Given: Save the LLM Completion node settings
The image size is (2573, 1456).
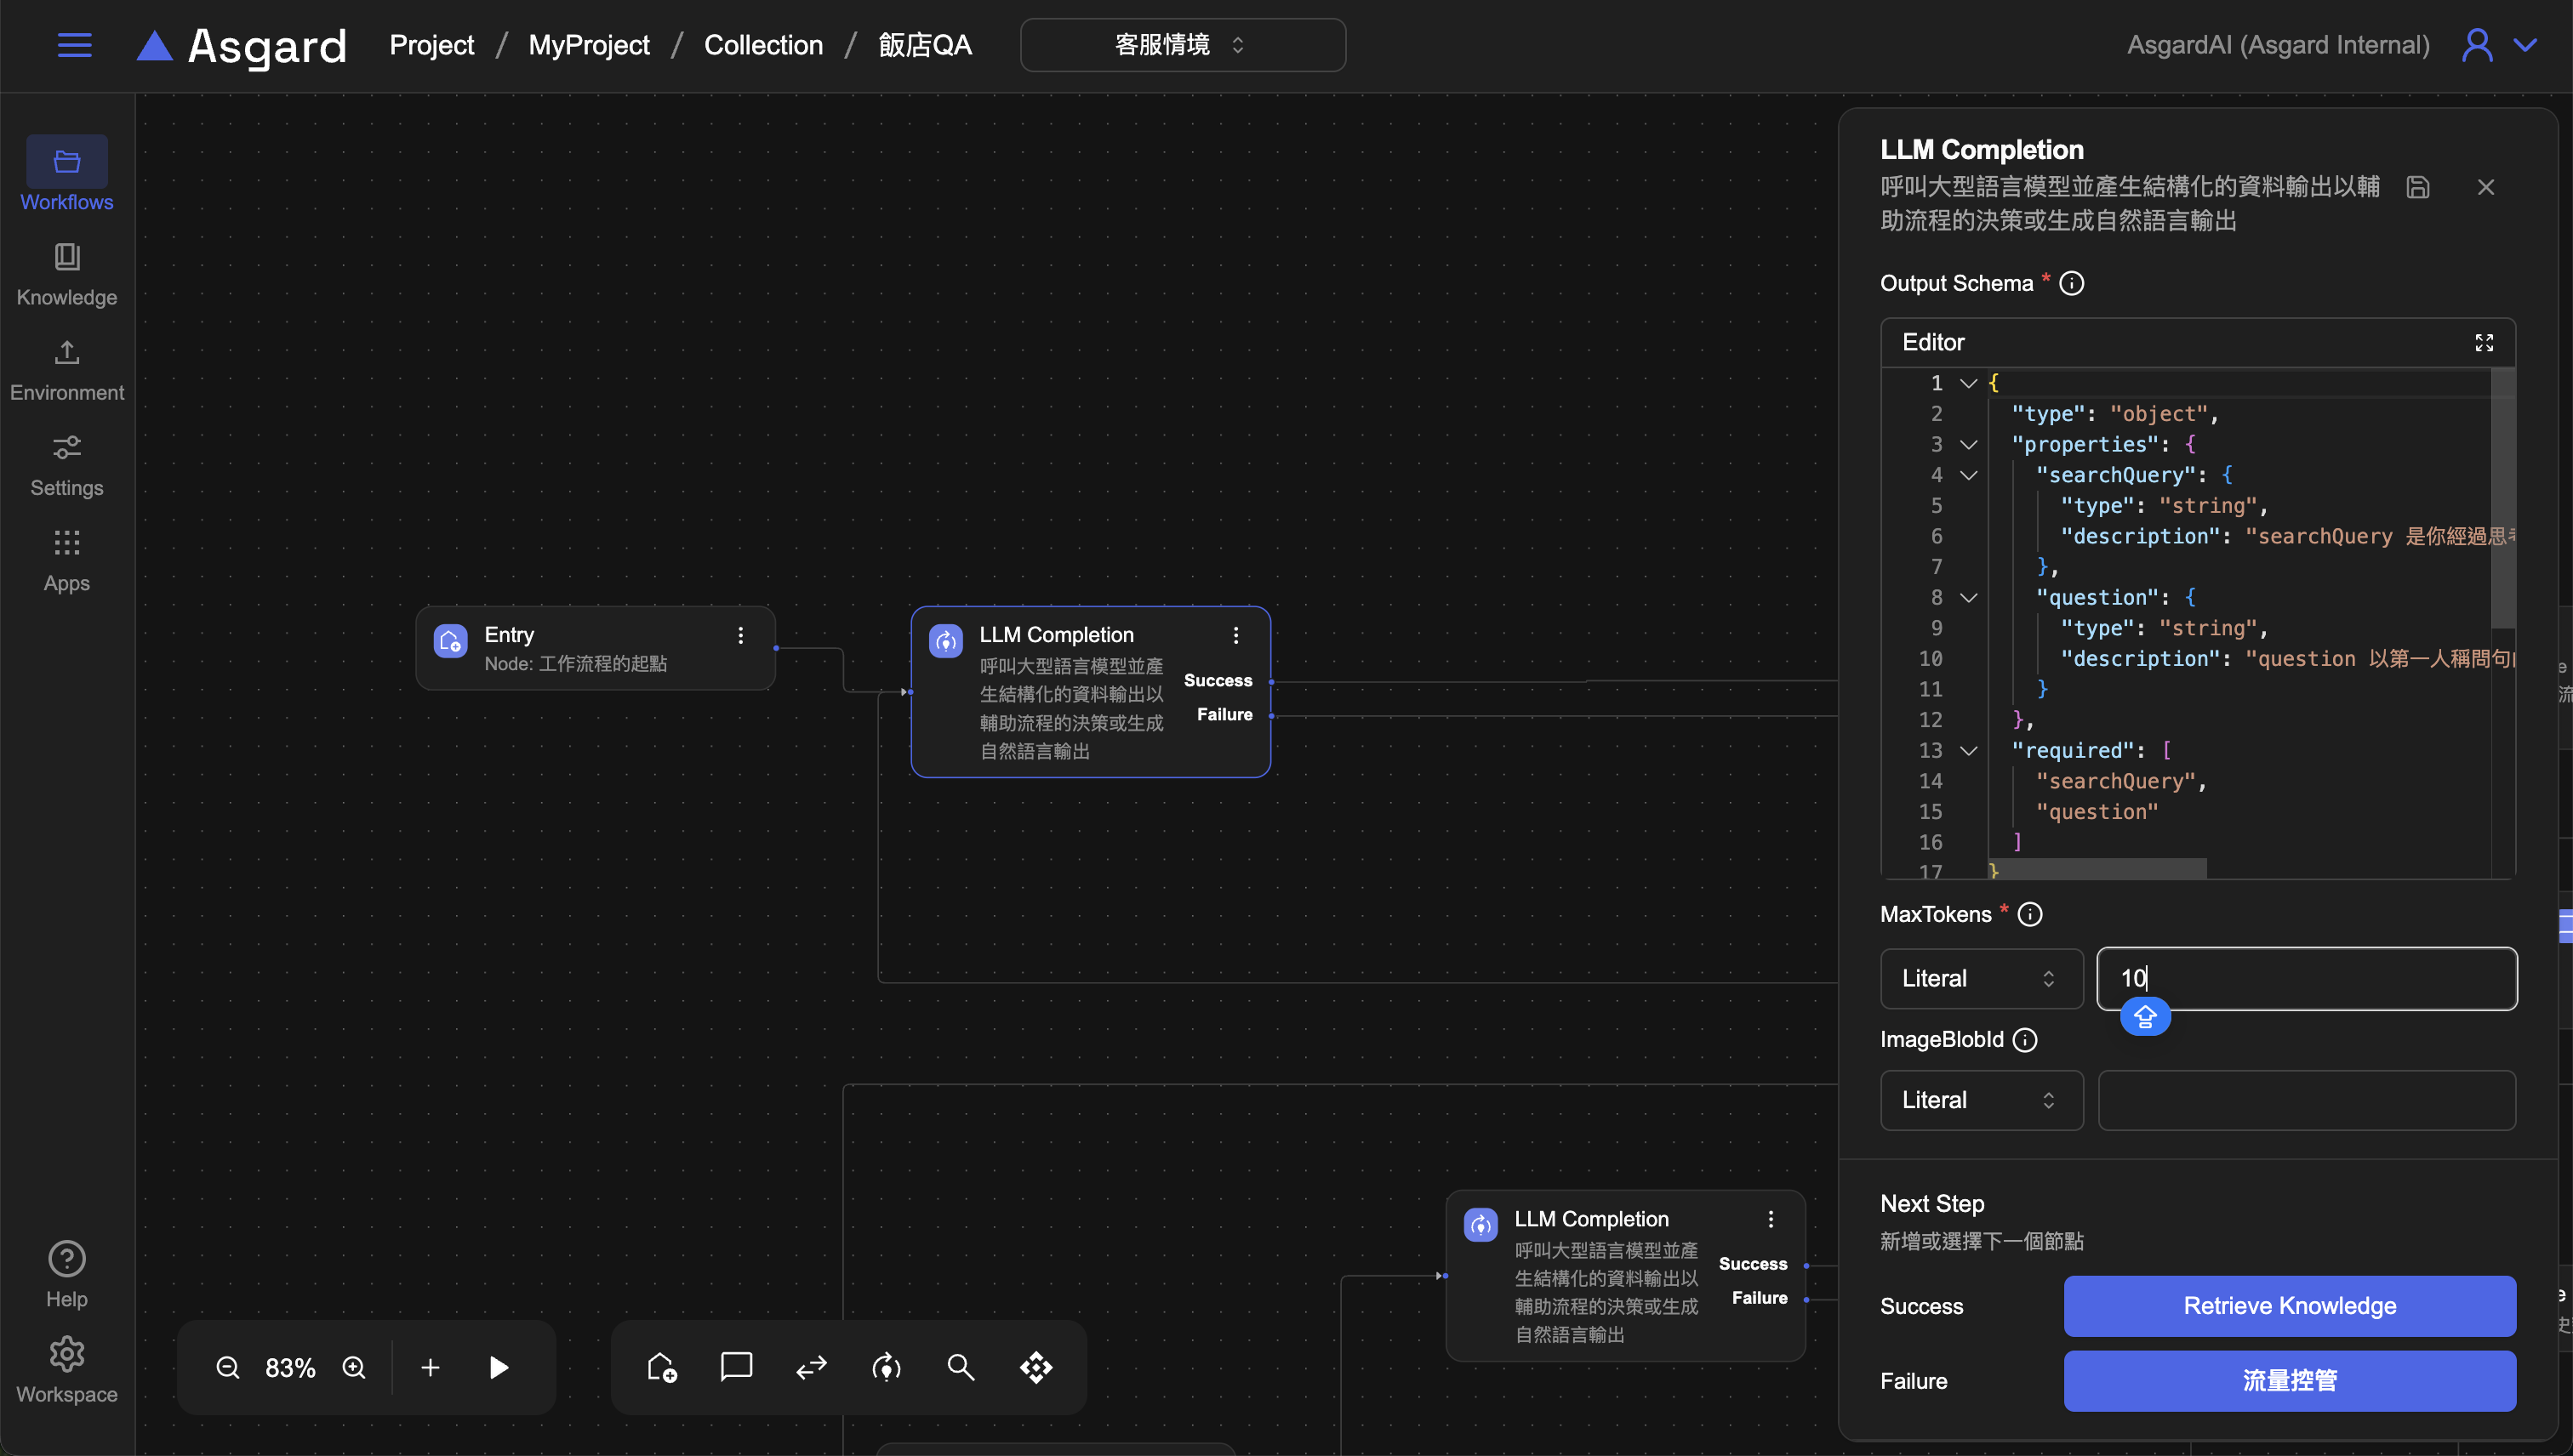Looking at the screenshot, I should point(2418,187).
